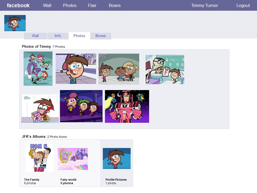Click the Logout link
This screenshot has height=193, width=257.
pos(243,5)
